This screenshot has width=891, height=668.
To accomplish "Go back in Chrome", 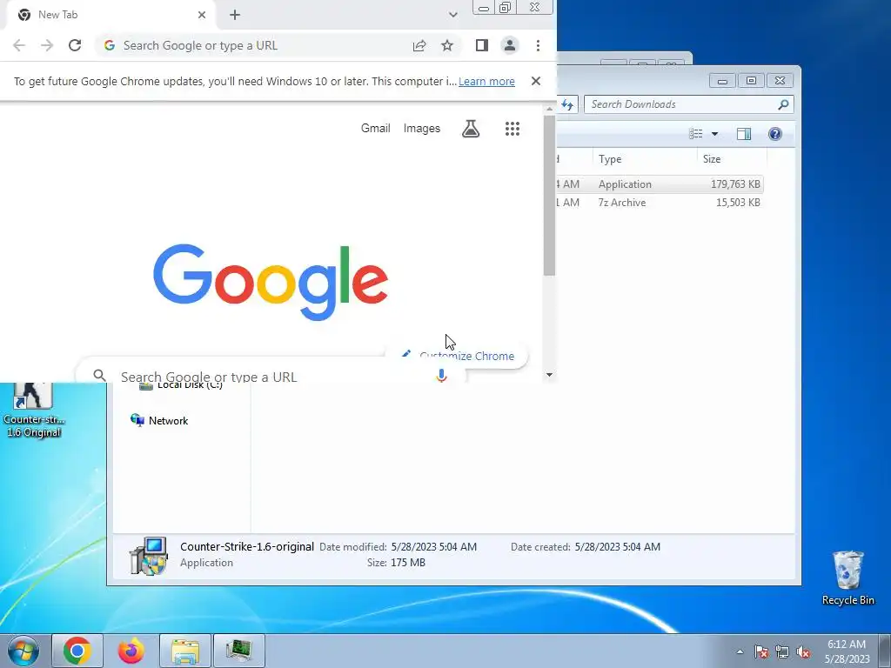I will click(x=19, y=45).
